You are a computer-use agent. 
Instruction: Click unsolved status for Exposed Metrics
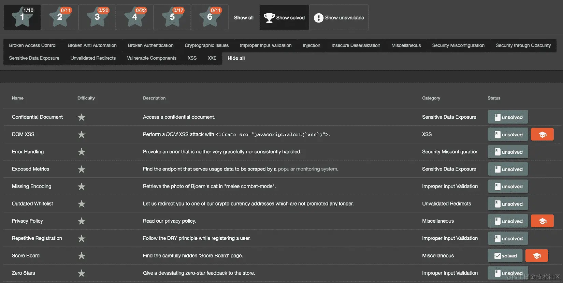[508, 169]
